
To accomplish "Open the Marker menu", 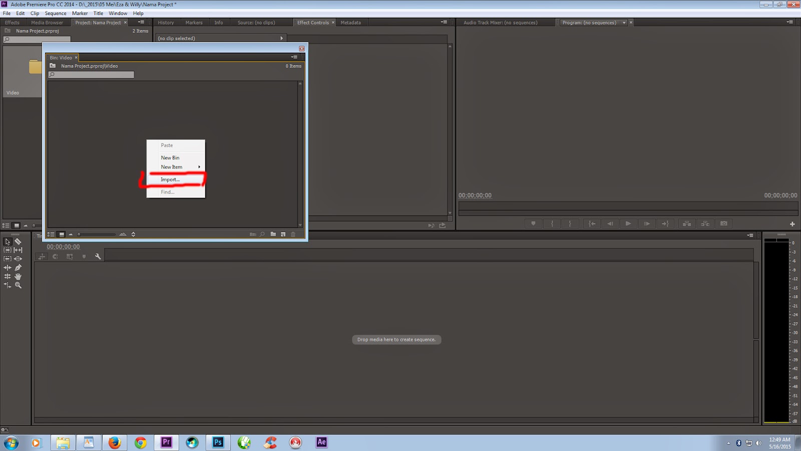I will pyautogui.click(x=80, y=13).
